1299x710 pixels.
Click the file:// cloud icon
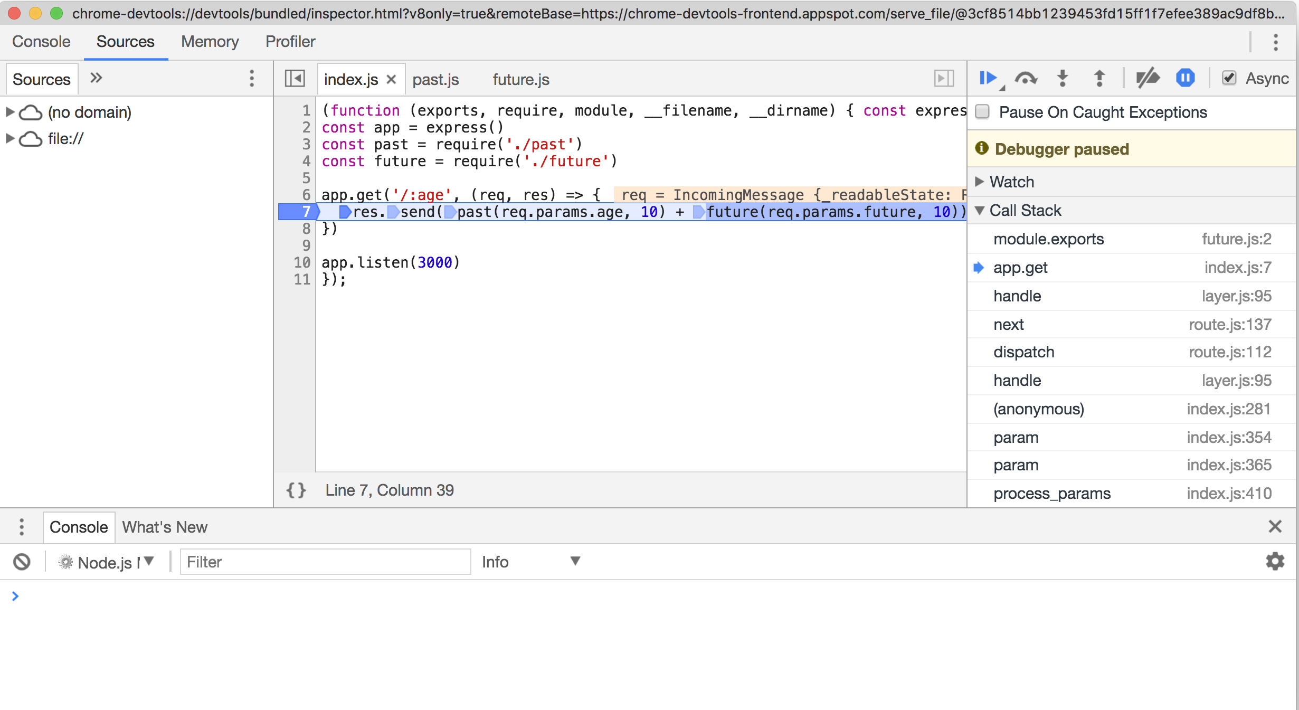point(31,139)
